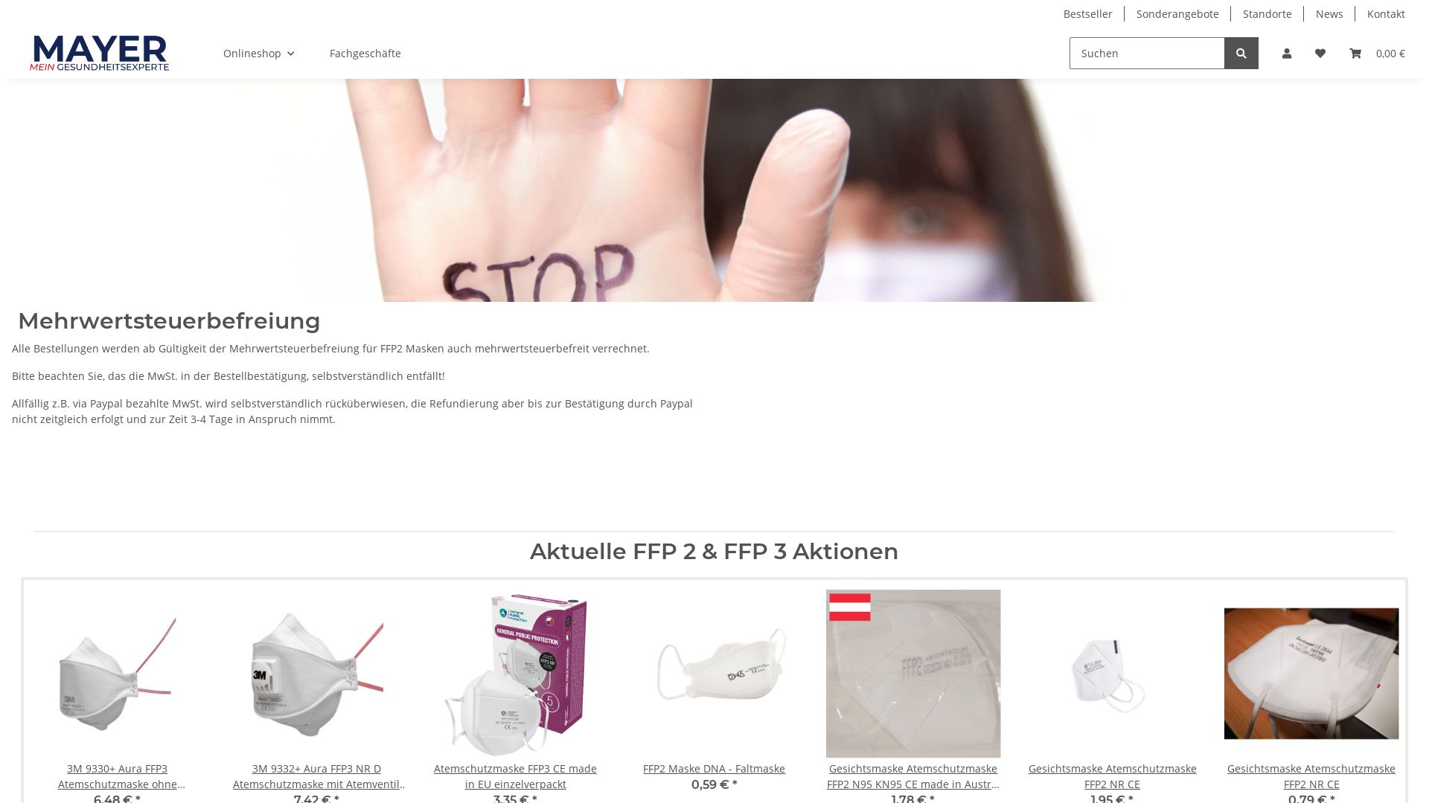Click the STOP hand banner image
The height and width of the screenshot is (803, 1429).
714,190
